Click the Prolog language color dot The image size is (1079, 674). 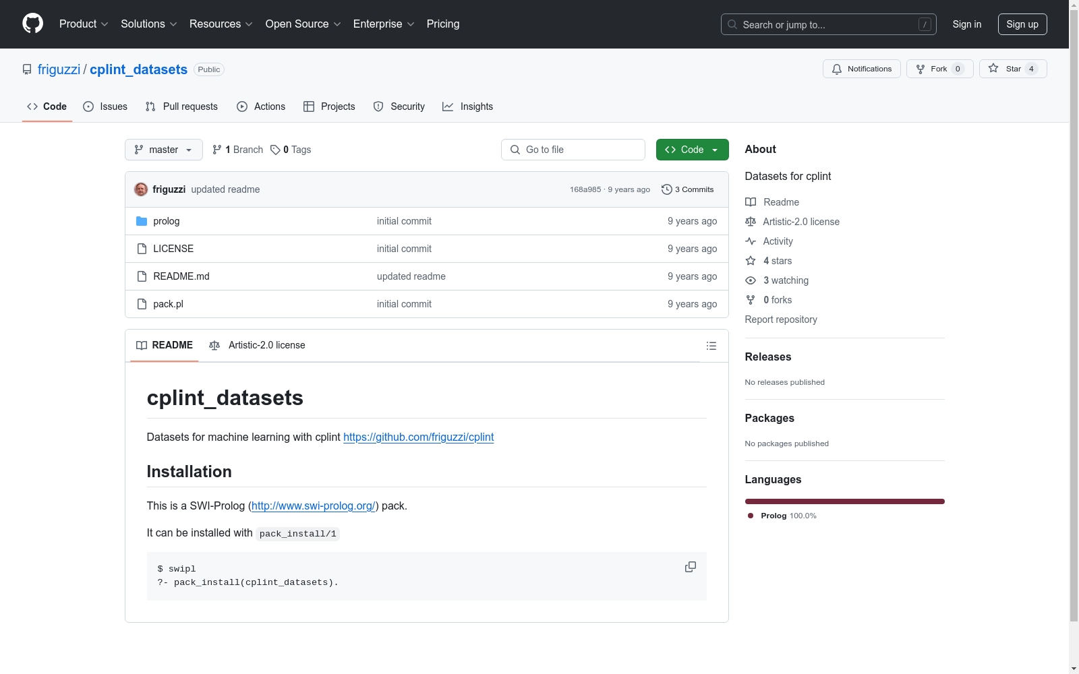coord(751,516)
